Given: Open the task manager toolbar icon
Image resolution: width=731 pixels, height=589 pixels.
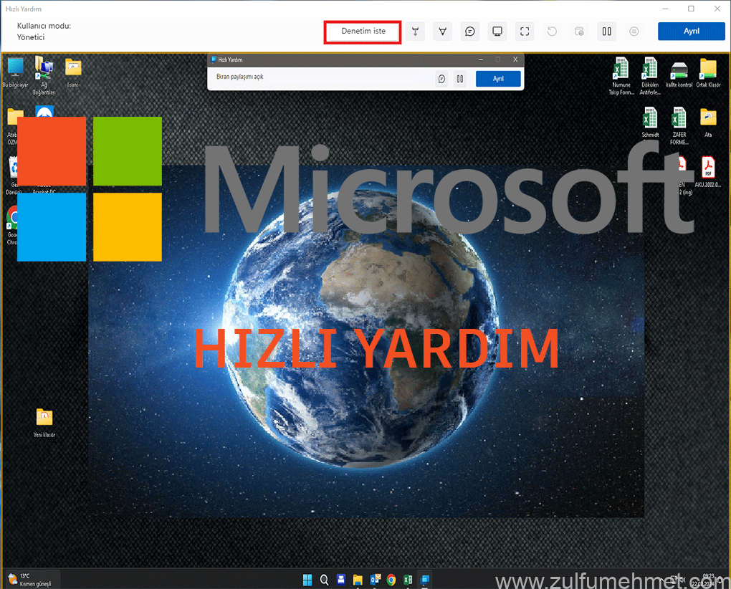Looking at the screenshot, I should [x=579, y=32].
